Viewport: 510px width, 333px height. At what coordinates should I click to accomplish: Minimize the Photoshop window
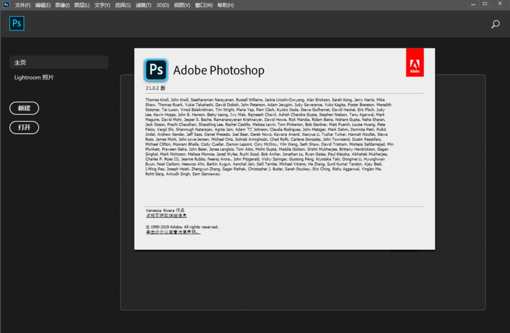coord(473,4)
